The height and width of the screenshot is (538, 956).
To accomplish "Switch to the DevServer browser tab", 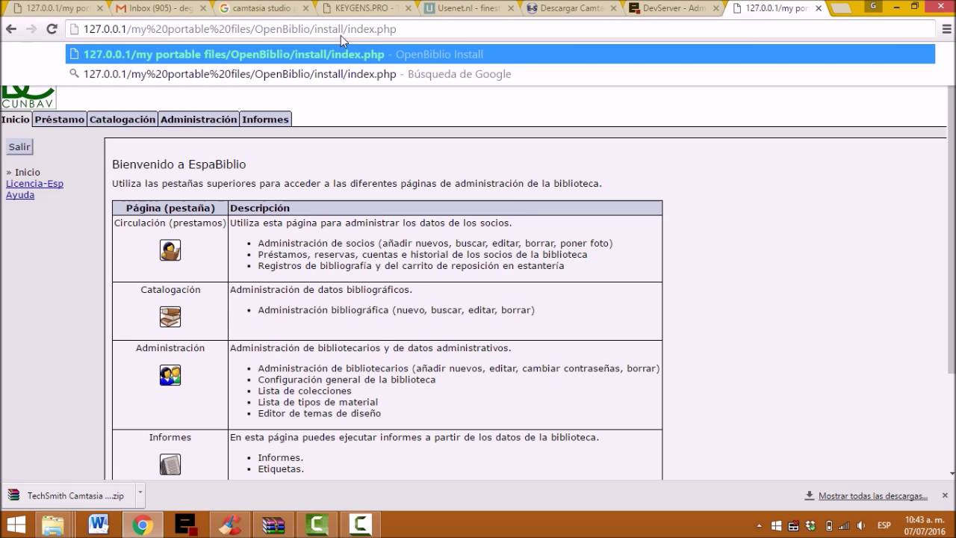I will [673, 8].
